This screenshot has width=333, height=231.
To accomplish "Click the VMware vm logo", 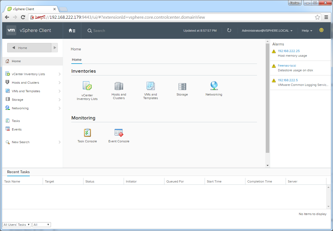I will 11,30.
